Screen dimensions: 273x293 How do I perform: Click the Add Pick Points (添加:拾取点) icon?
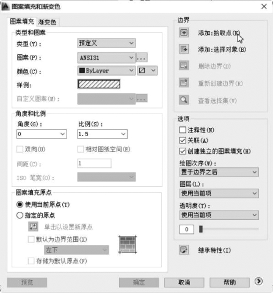coord(184,32)
